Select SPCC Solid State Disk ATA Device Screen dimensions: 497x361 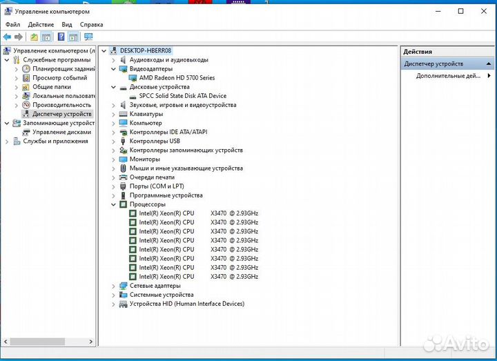pos(182,96)
